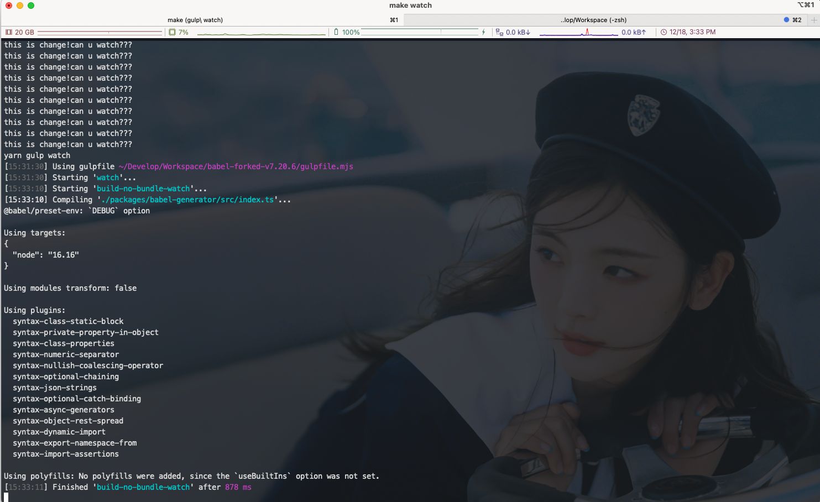Click the clock icon beside 12/18, 3:33 PM

click(x=664, y=32)
